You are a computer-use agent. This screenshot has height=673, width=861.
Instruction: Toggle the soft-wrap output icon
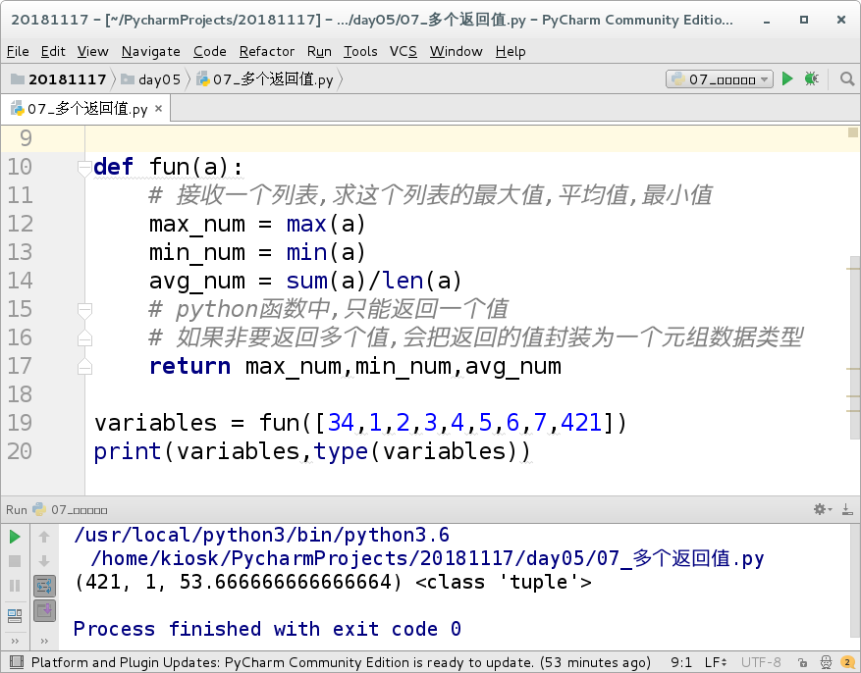[x=44, y=586]
